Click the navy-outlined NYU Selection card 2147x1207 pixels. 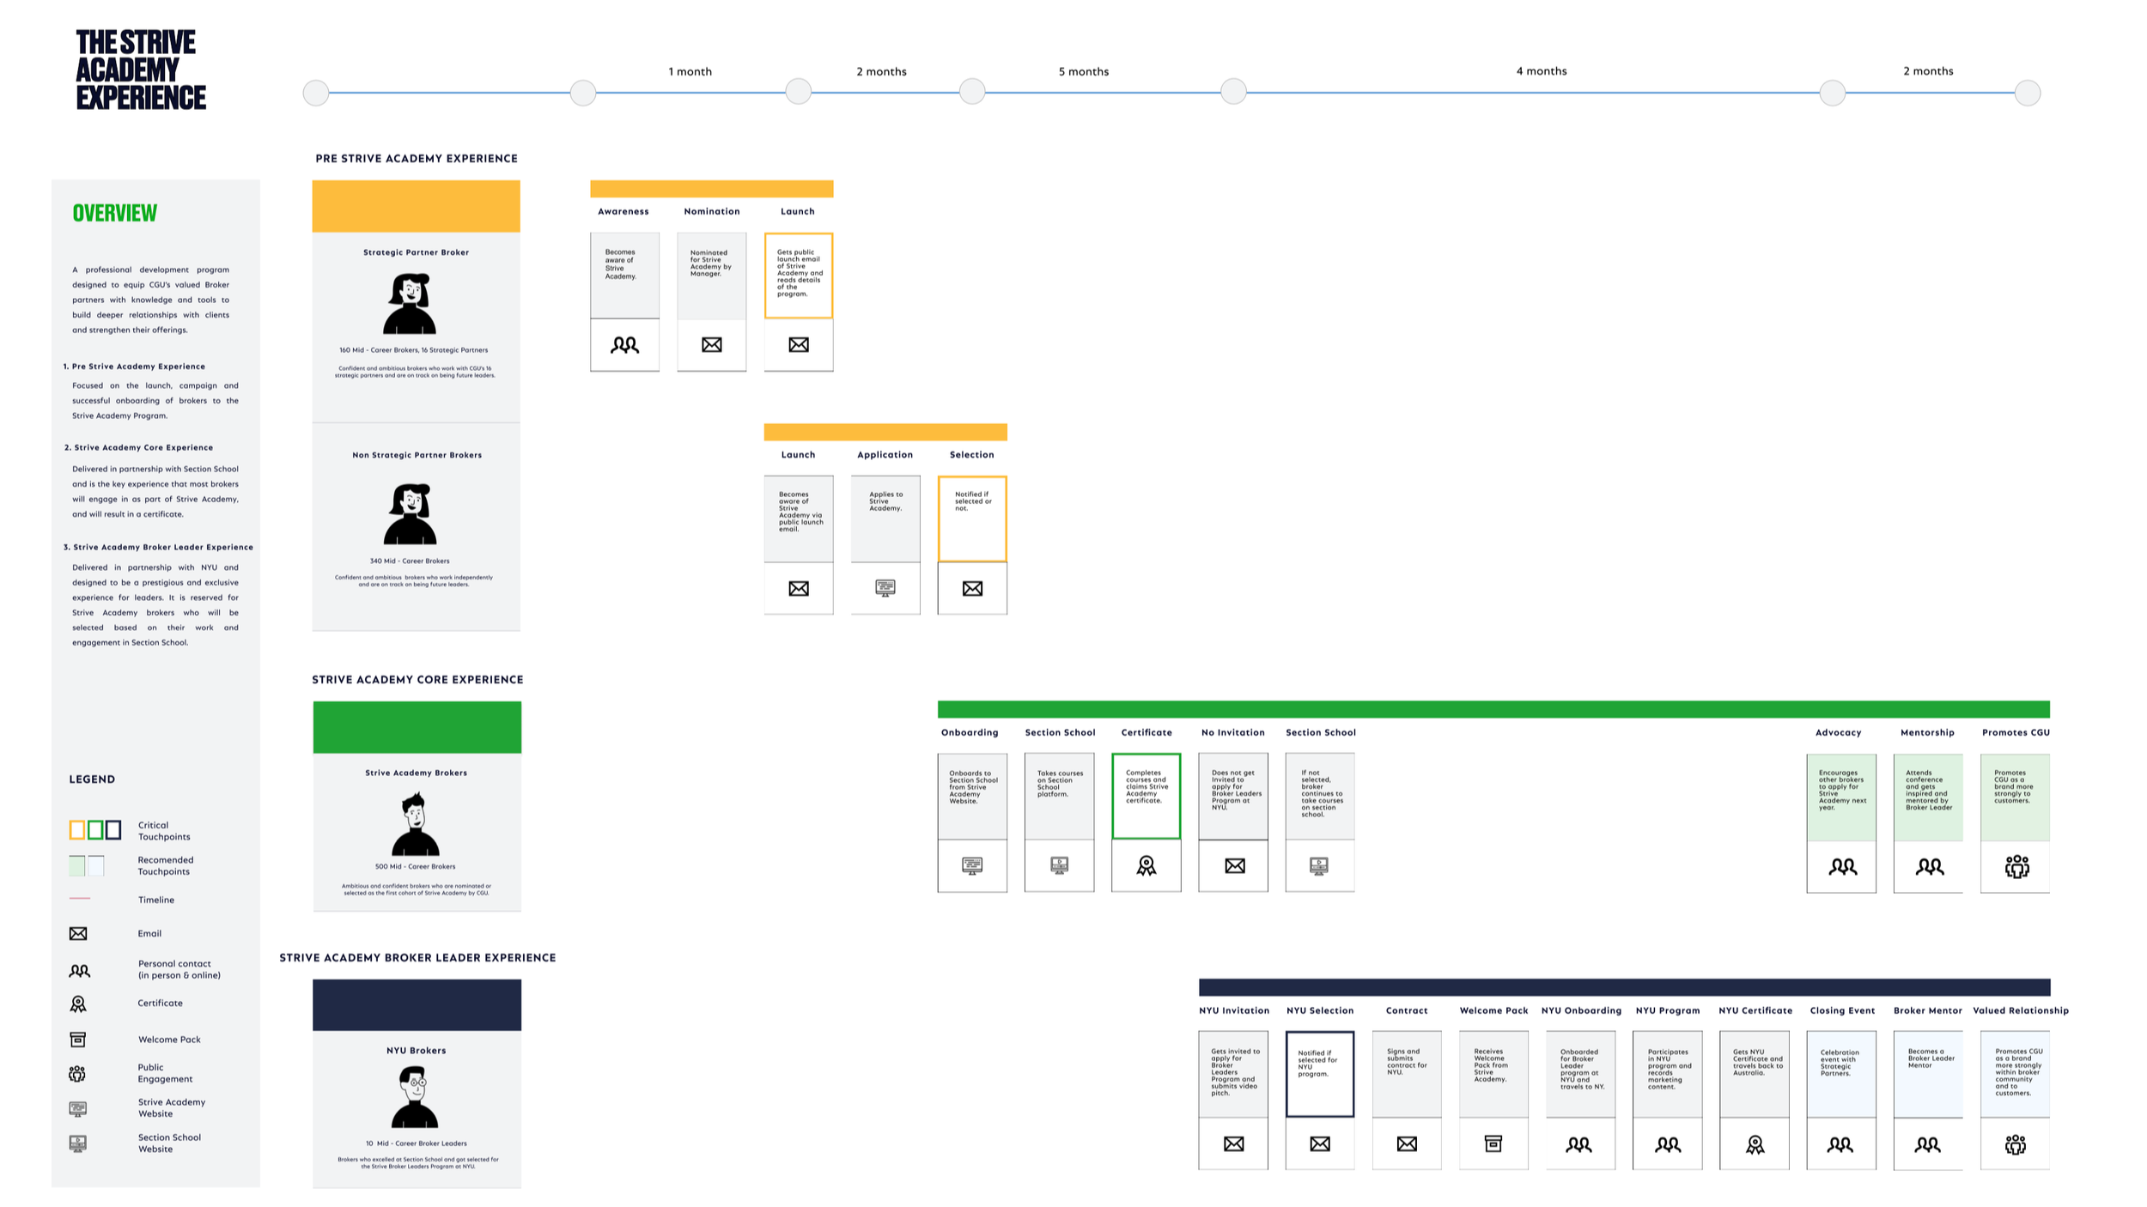(1320, 1074)
